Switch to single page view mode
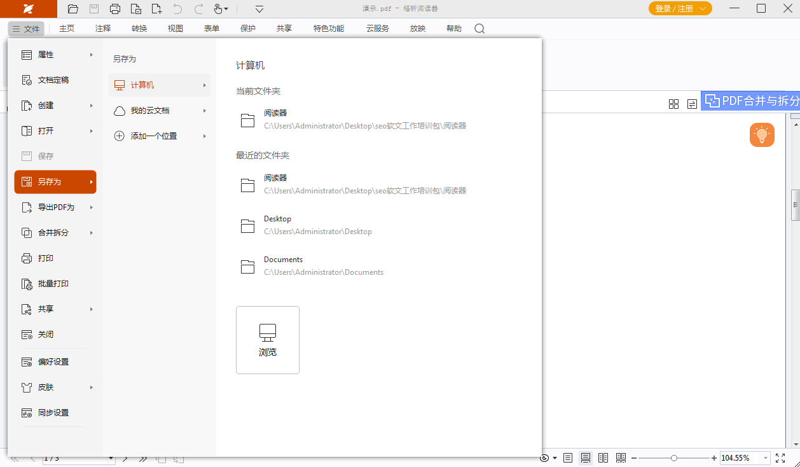 coord(568,457)
